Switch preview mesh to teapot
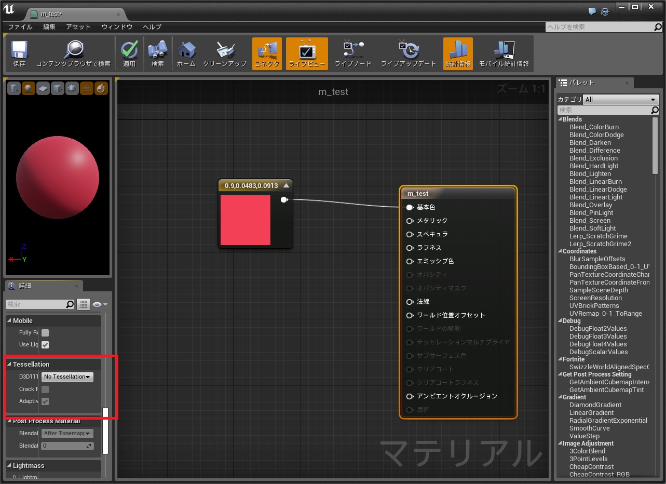666x484 pixels. click(71, 88)
